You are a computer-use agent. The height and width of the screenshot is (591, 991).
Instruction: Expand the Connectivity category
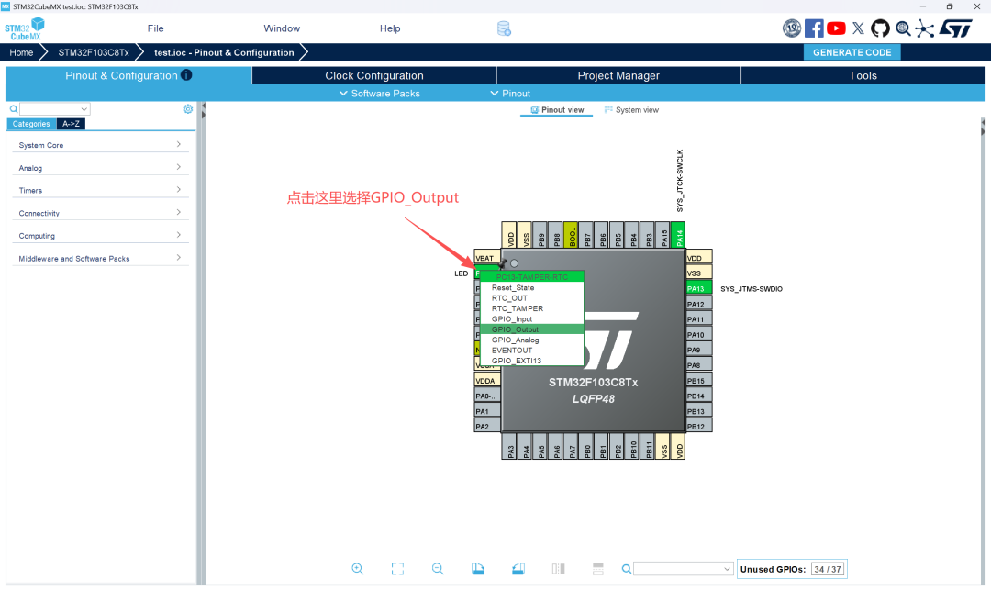[101, 212]
